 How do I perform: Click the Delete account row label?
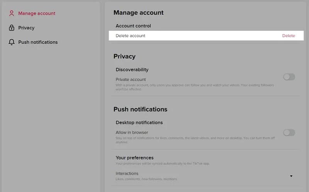[x=131, y=36]
